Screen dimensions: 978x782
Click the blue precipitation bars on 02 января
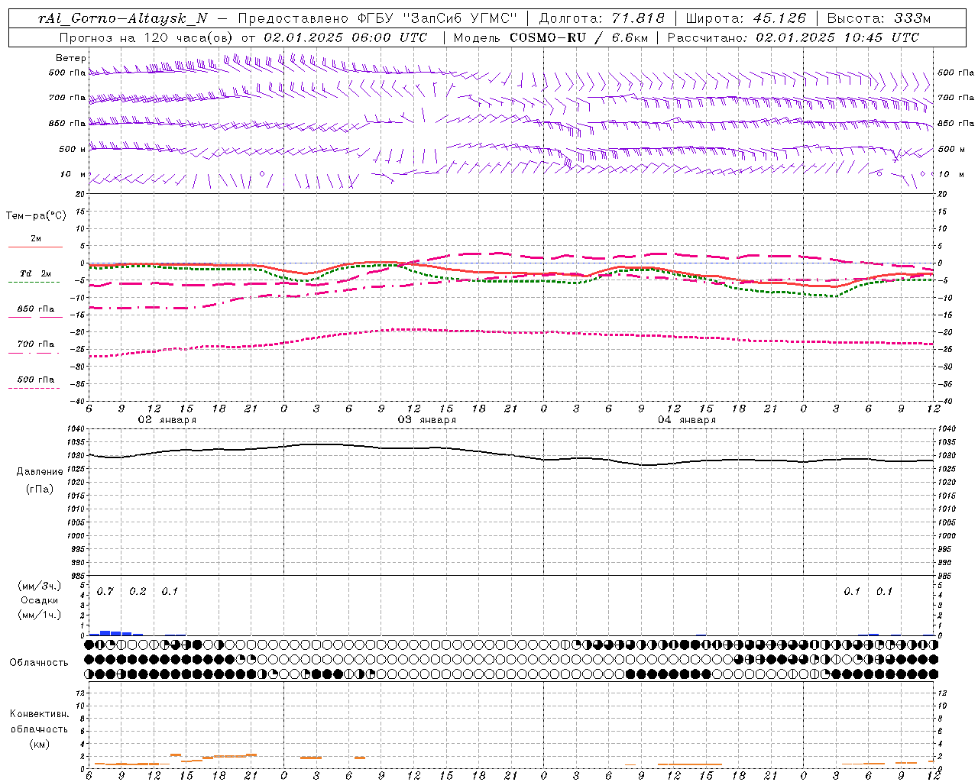pyautogui.click(x=116, y=633)
